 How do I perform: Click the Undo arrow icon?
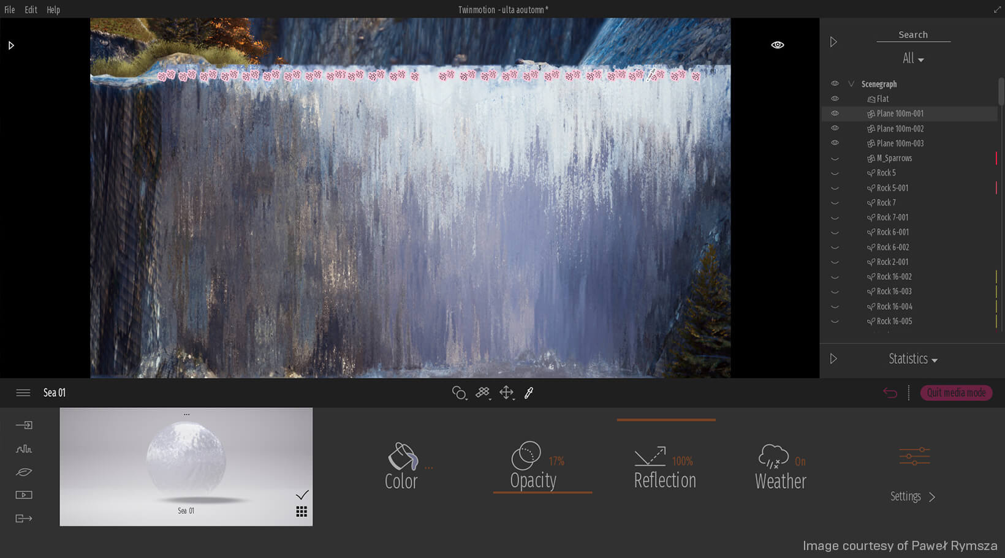(x=890, y=393)
